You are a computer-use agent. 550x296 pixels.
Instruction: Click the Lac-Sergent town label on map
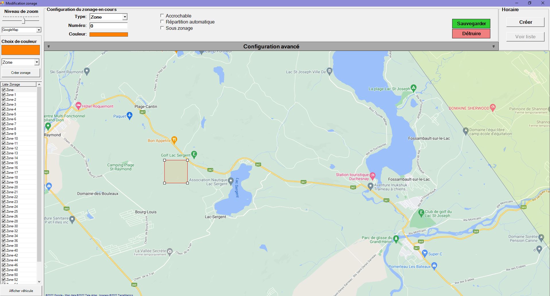[215, 217]
